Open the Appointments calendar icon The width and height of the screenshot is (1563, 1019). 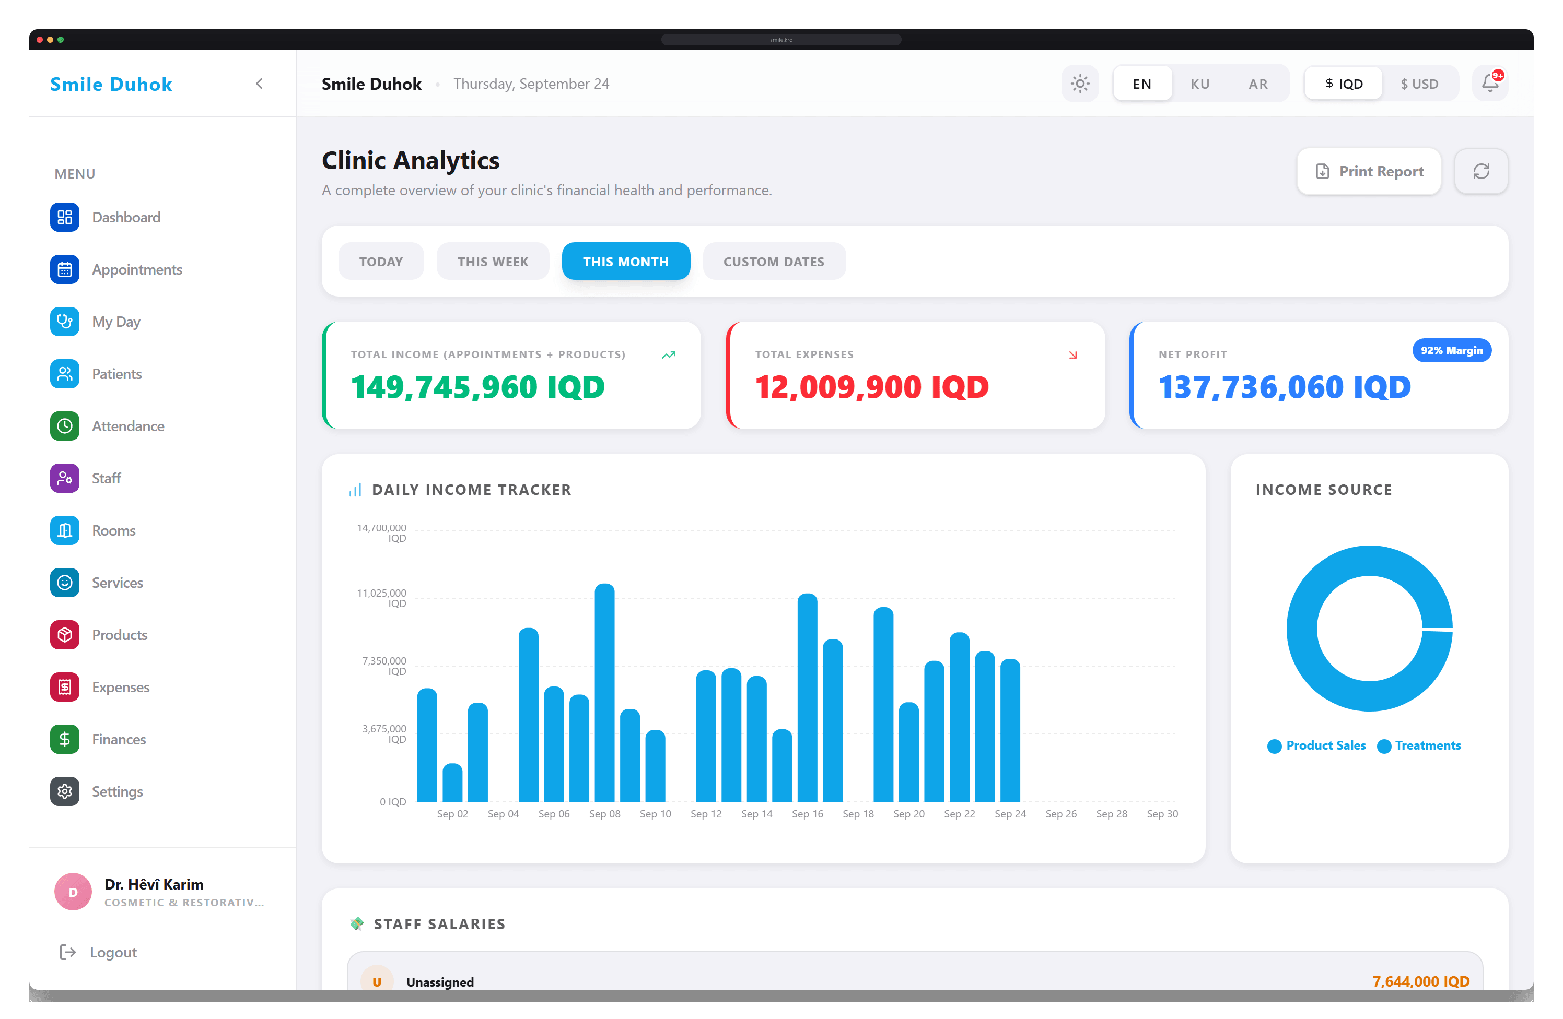coord(64,270)
